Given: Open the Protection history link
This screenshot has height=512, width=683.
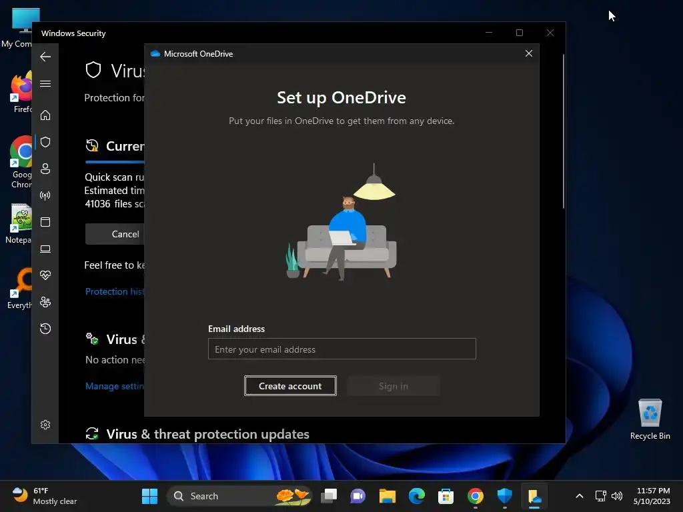Looking at the screenshot, I should click(115, 291).
